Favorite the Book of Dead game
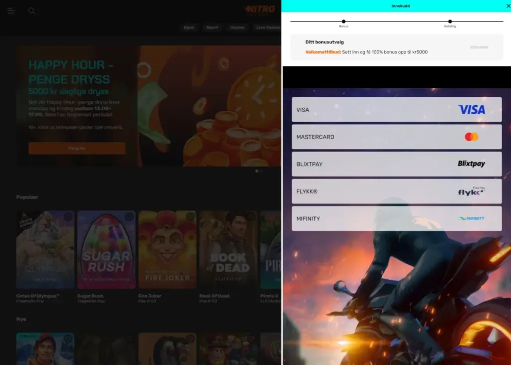 (x=252, y=216)
